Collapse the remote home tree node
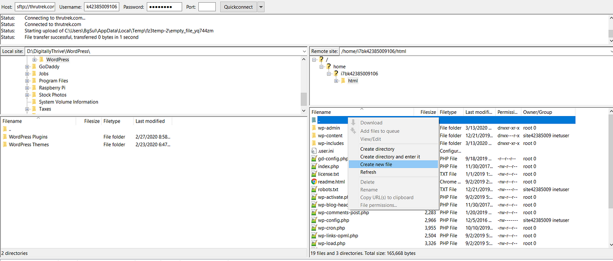 tap(322, 67)
